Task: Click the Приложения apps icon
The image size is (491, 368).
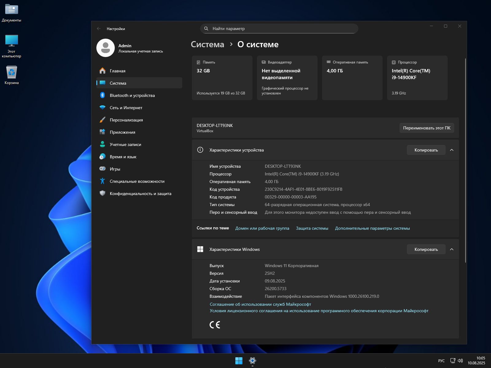Action: click(102, 132)
